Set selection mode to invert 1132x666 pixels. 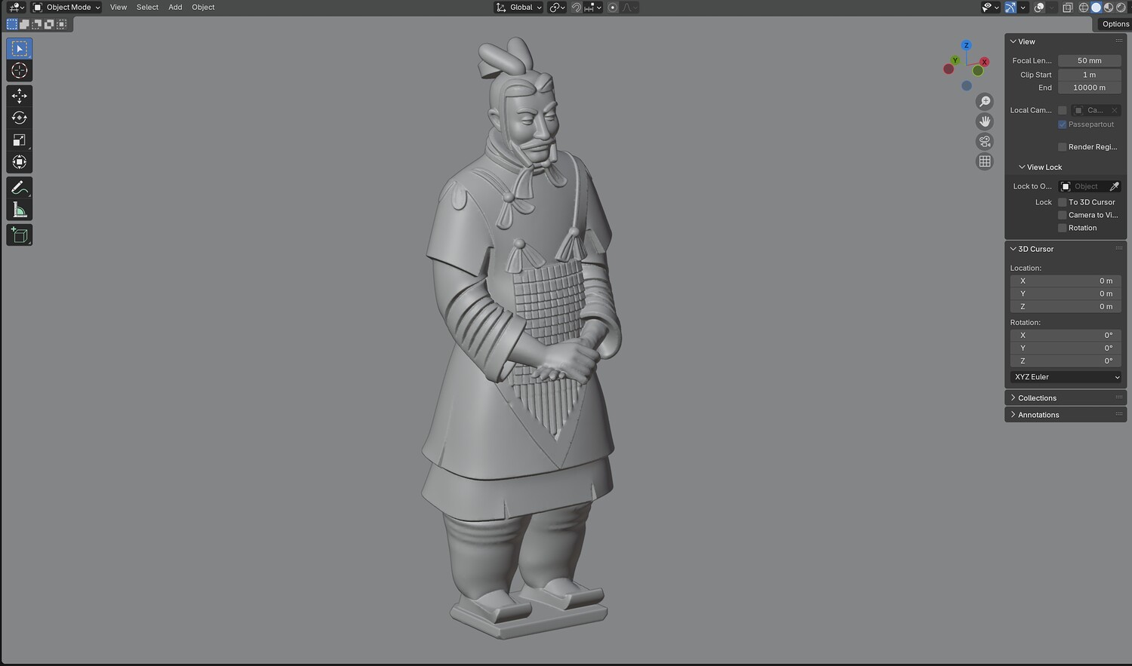(49, 24)
